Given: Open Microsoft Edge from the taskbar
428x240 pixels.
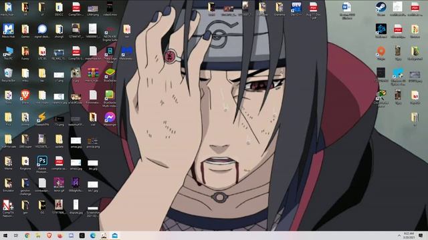Looking at the screenshot, I should point(93,235).
